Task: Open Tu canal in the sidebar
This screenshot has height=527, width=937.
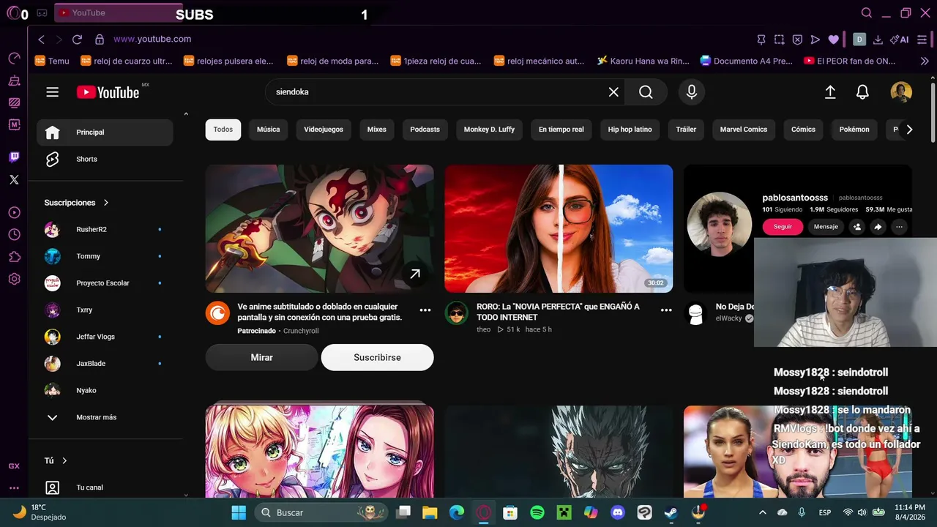Action: click(105, 487)
